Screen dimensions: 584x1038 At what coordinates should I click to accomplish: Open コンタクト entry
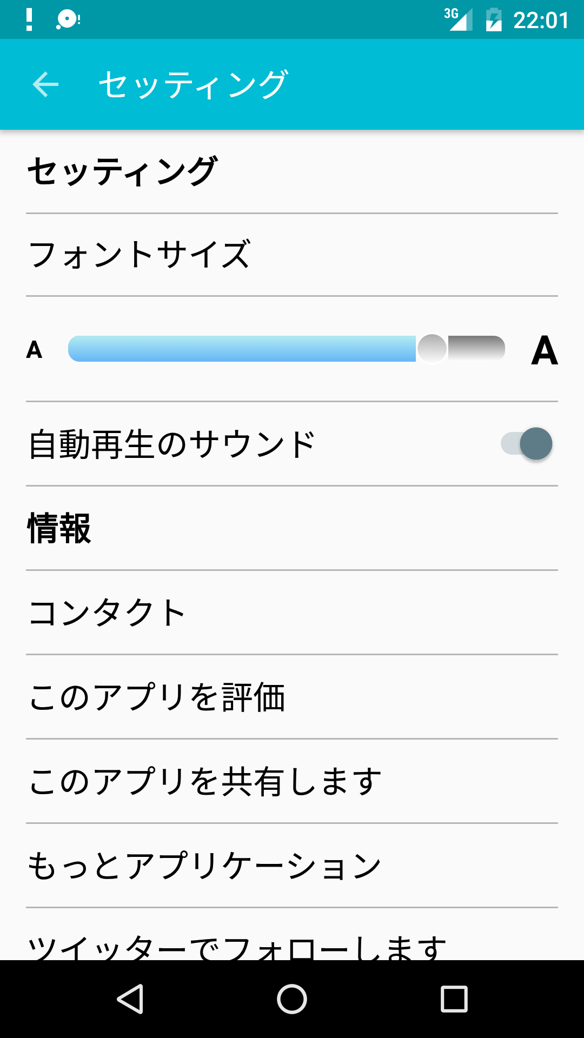tap(292, 613)
